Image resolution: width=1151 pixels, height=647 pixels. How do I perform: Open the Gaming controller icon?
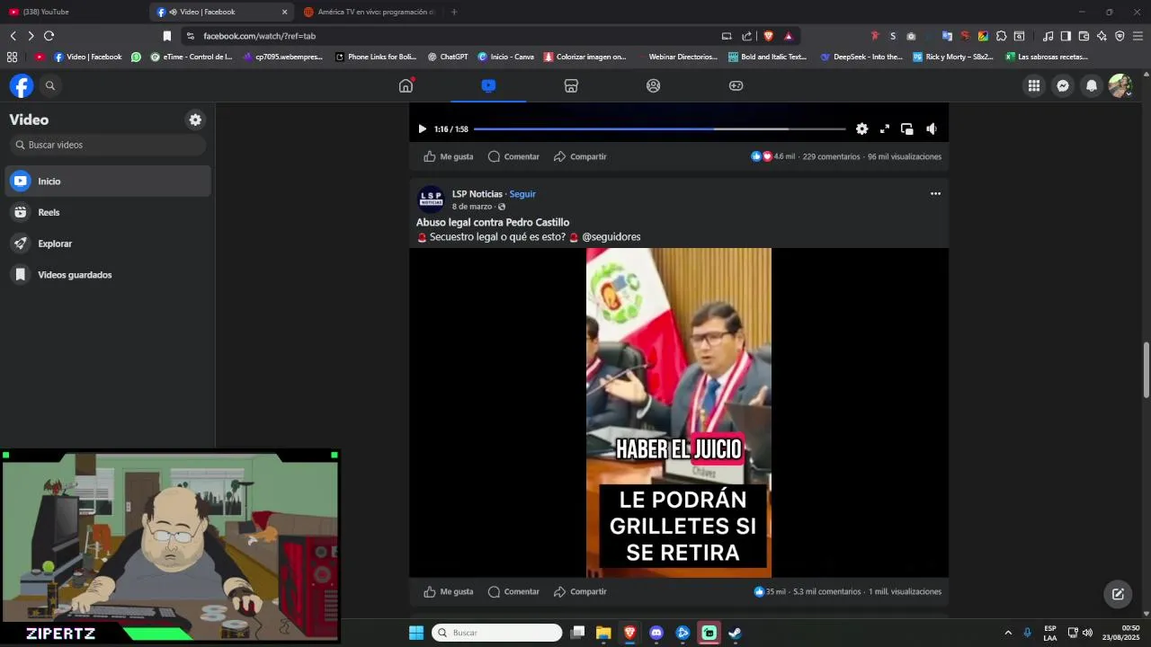click(736, 85)
